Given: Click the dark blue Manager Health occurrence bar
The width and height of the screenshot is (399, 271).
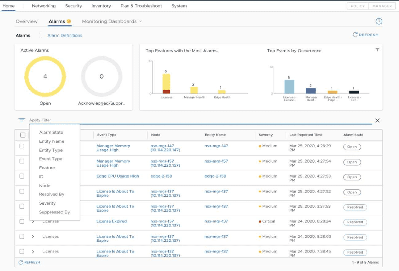Looking at the screenshot, I should (311, 91).
